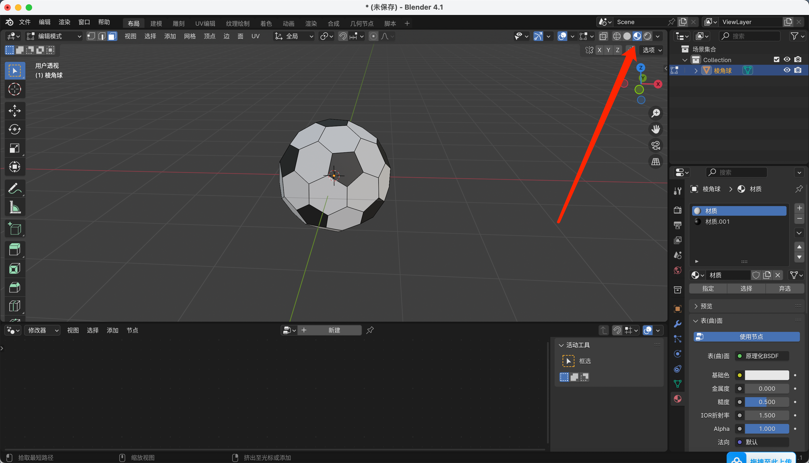This screenshot has width=809, height=463.
Task: Uncheck the Collection exclude checkbox
Action: point(776,59)
